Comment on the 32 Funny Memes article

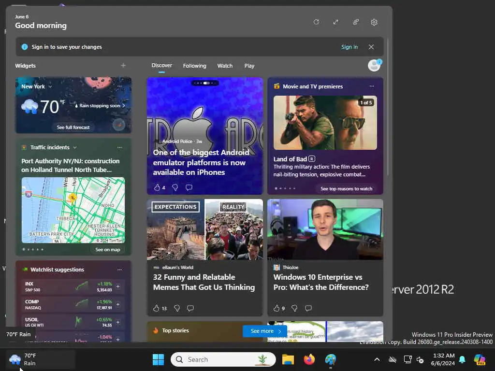point(190,308)
